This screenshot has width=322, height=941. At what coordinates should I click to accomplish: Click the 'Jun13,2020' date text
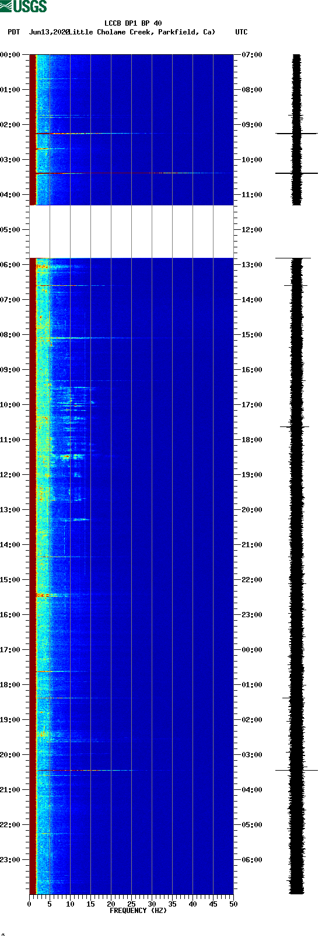(x=49, y=32)
